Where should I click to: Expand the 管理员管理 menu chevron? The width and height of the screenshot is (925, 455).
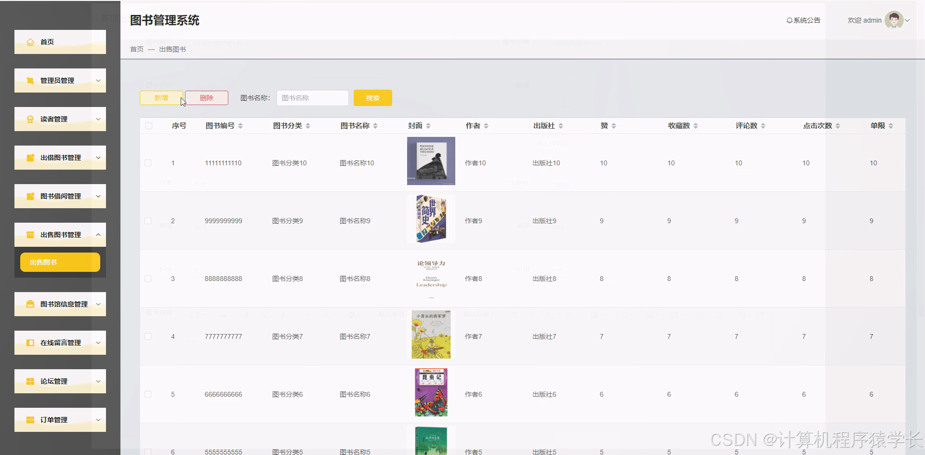coord(98,80)
